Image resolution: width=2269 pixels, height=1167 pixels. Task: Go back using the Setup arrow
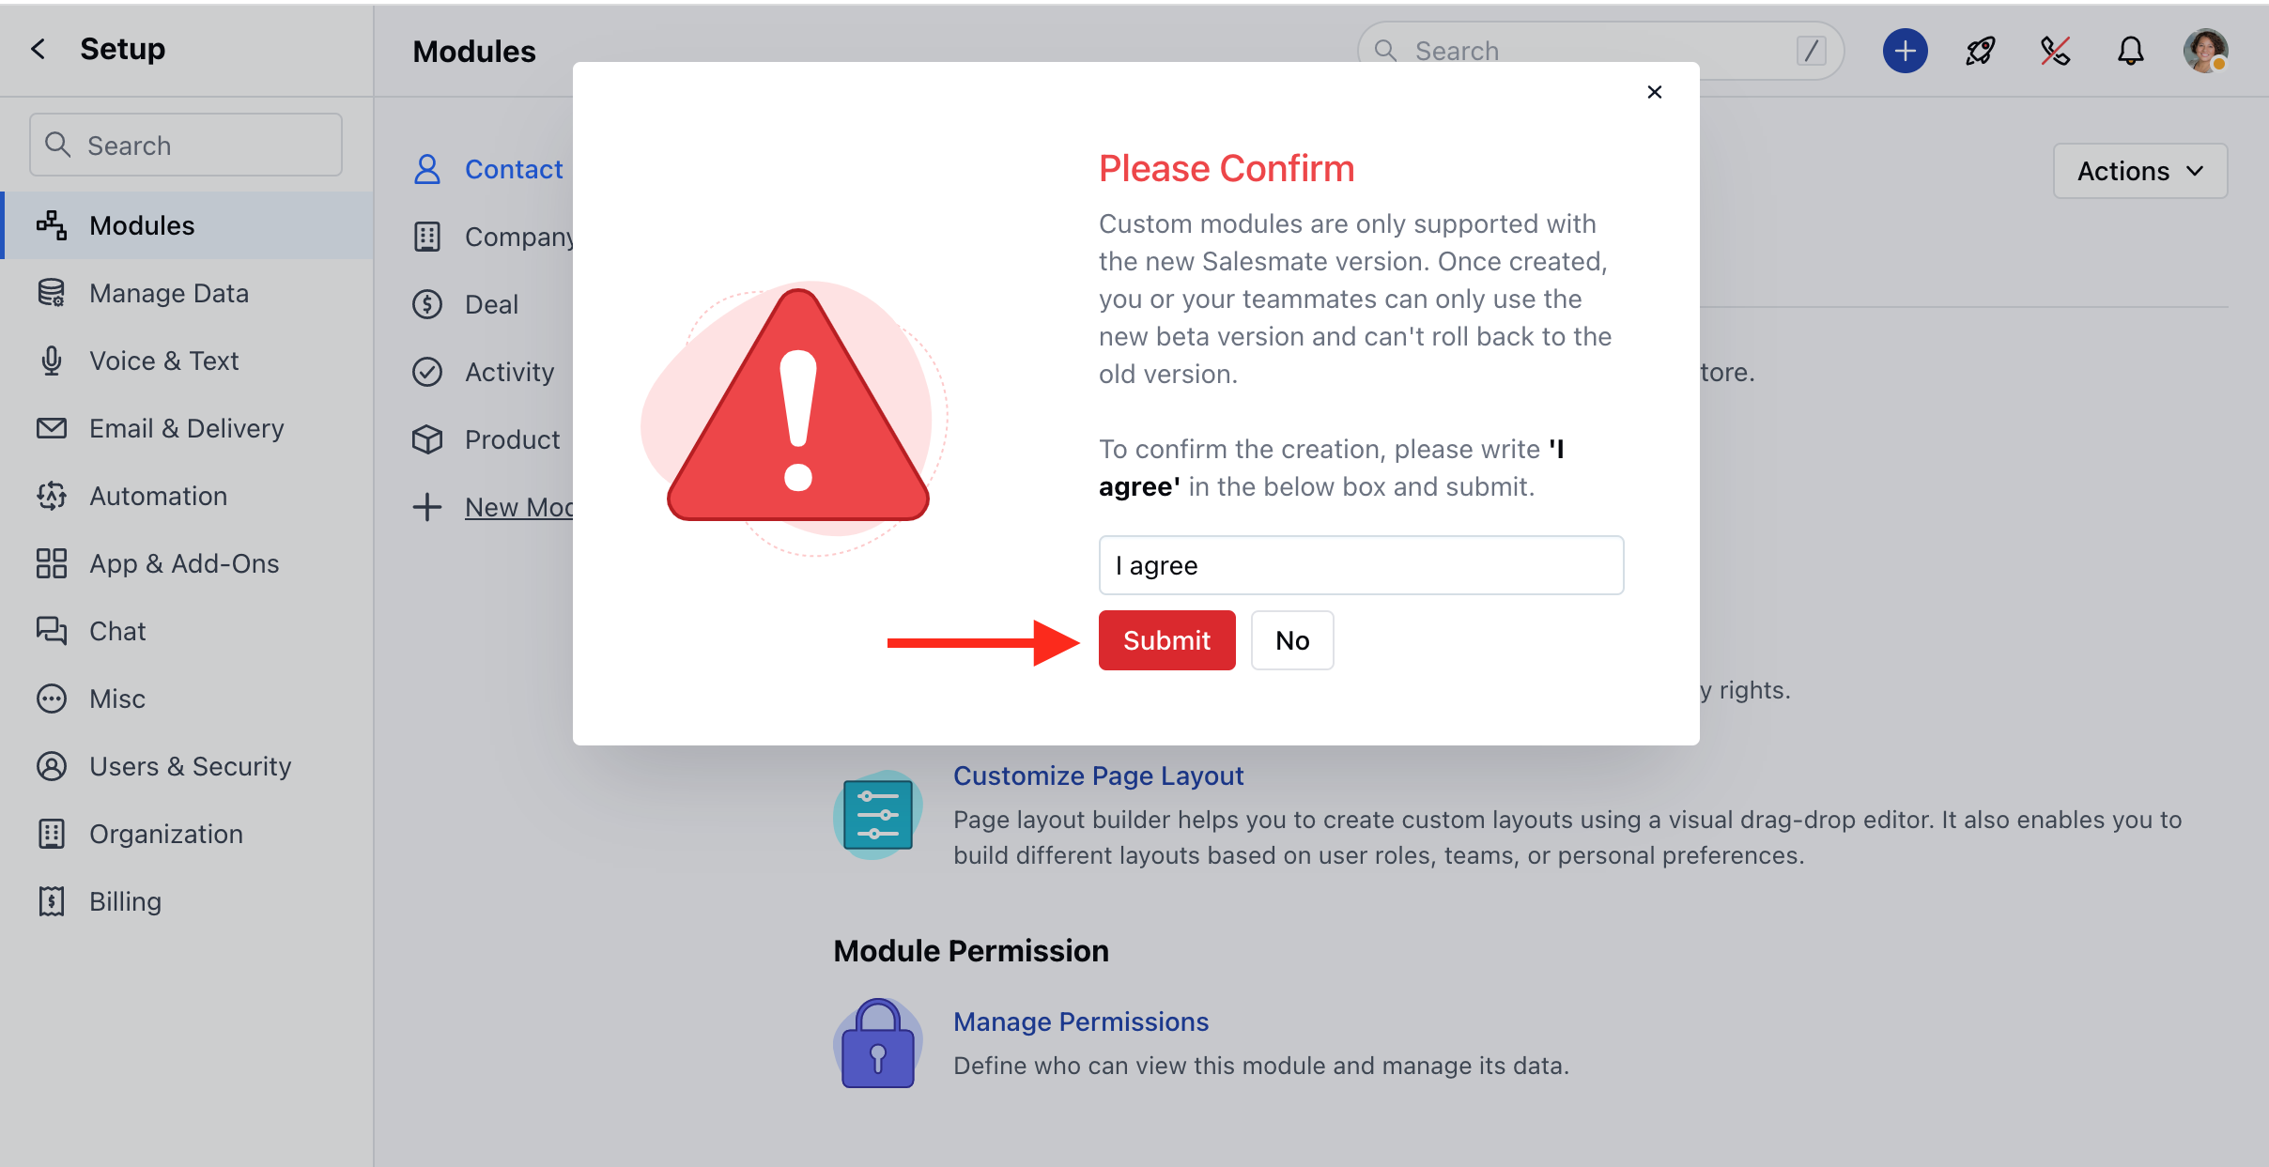tap(39, 49)
